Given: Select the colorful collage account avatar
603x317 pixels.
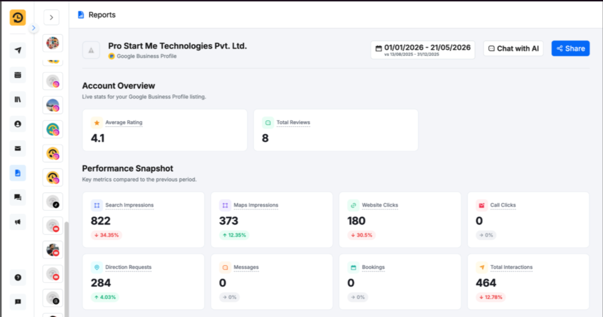Looking at the screenshot, I should [x=52, y=43].
